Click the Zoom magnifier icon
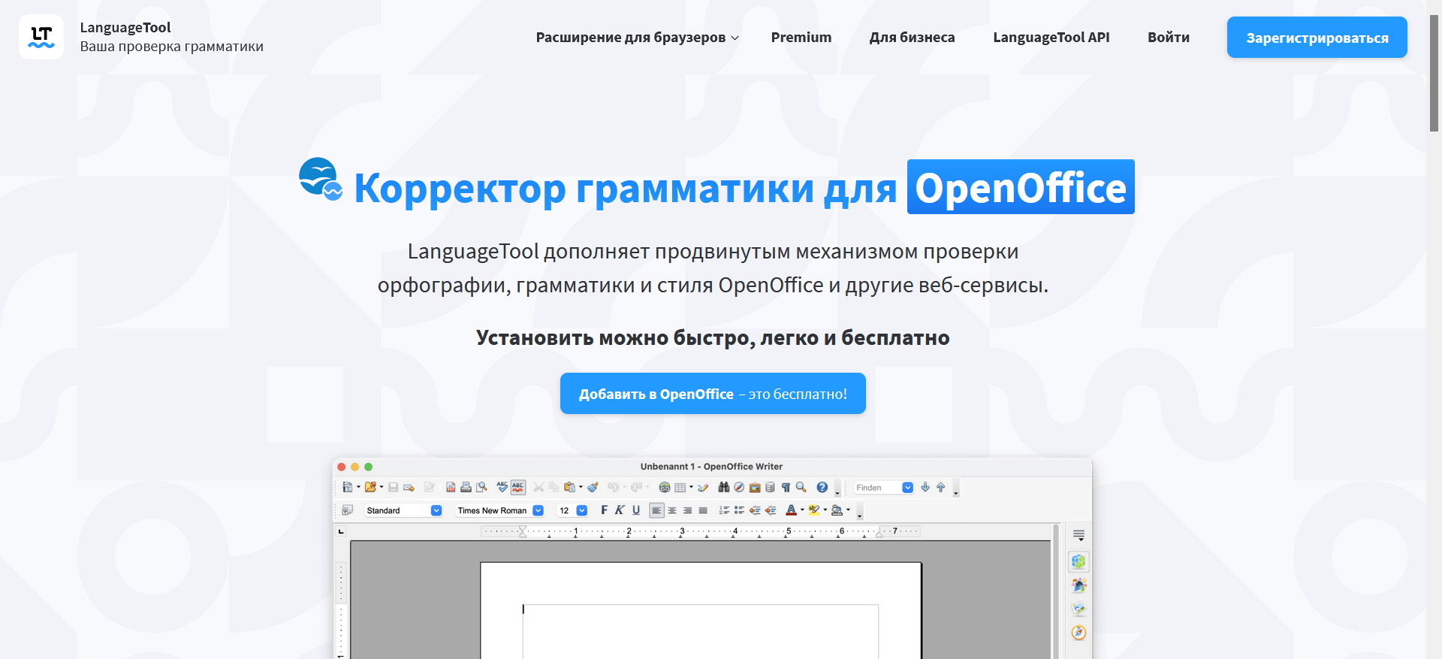The image size is (1442, 659). pyautogui.click(x=801, y=487)
